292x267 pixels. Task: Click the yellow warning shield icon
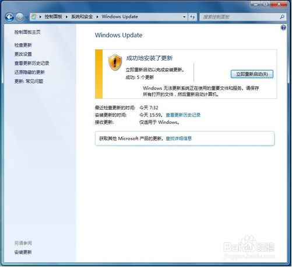tap(115, 63)
